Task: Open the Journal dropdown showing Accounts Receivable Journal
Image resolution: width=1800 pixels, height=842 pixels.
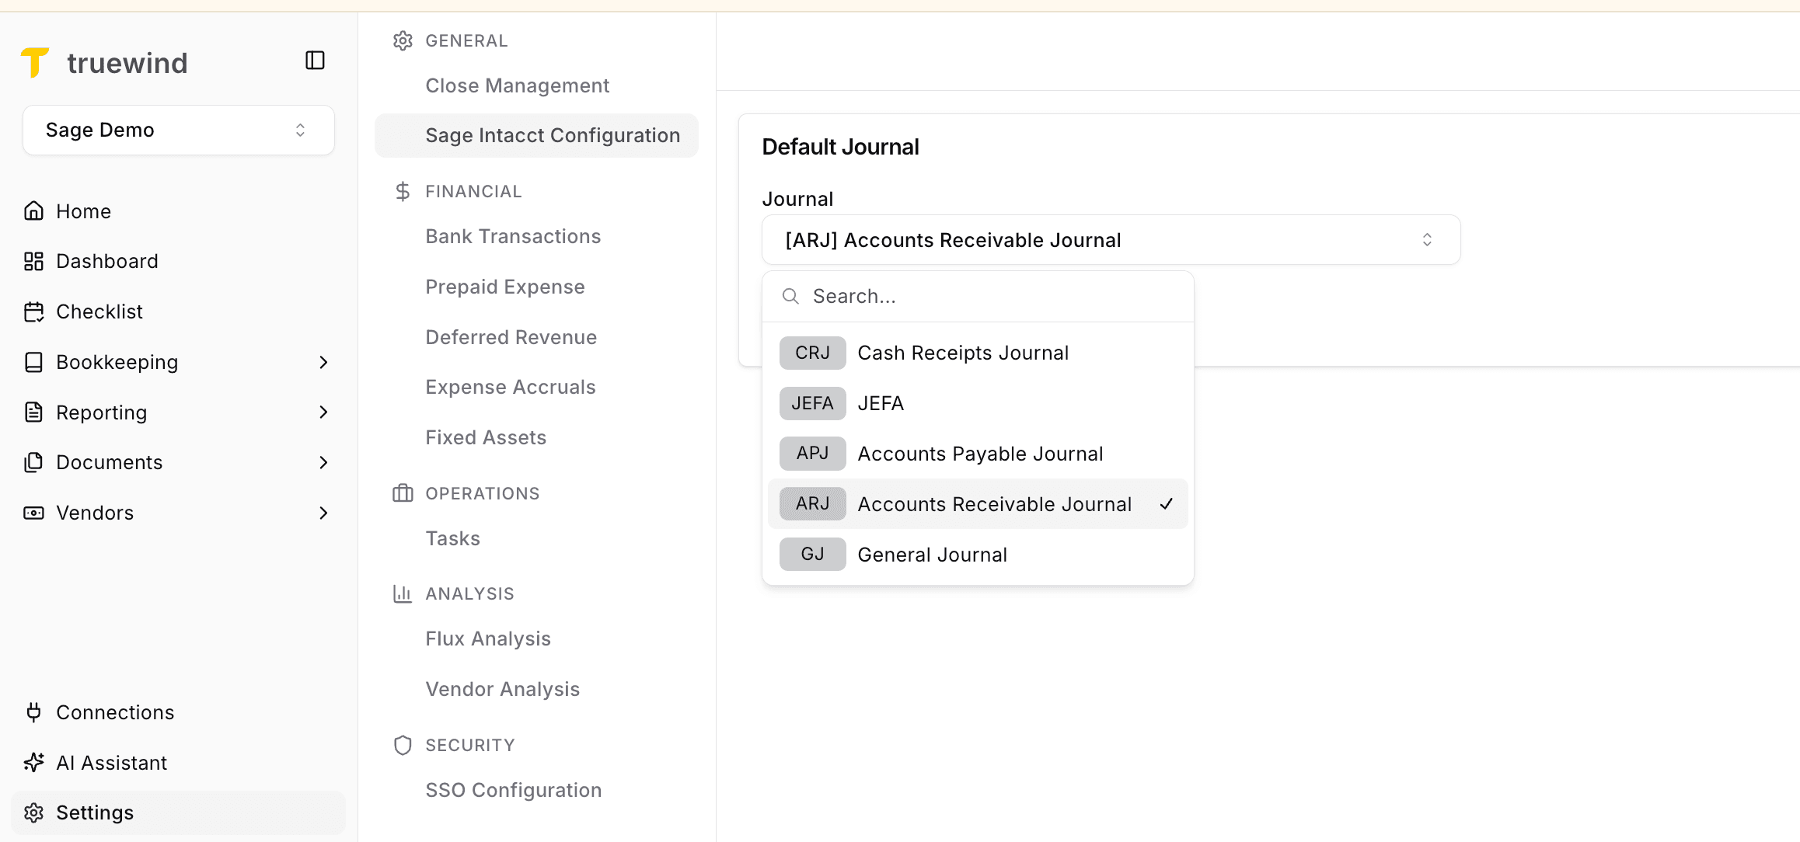Action: (1110, 239)
